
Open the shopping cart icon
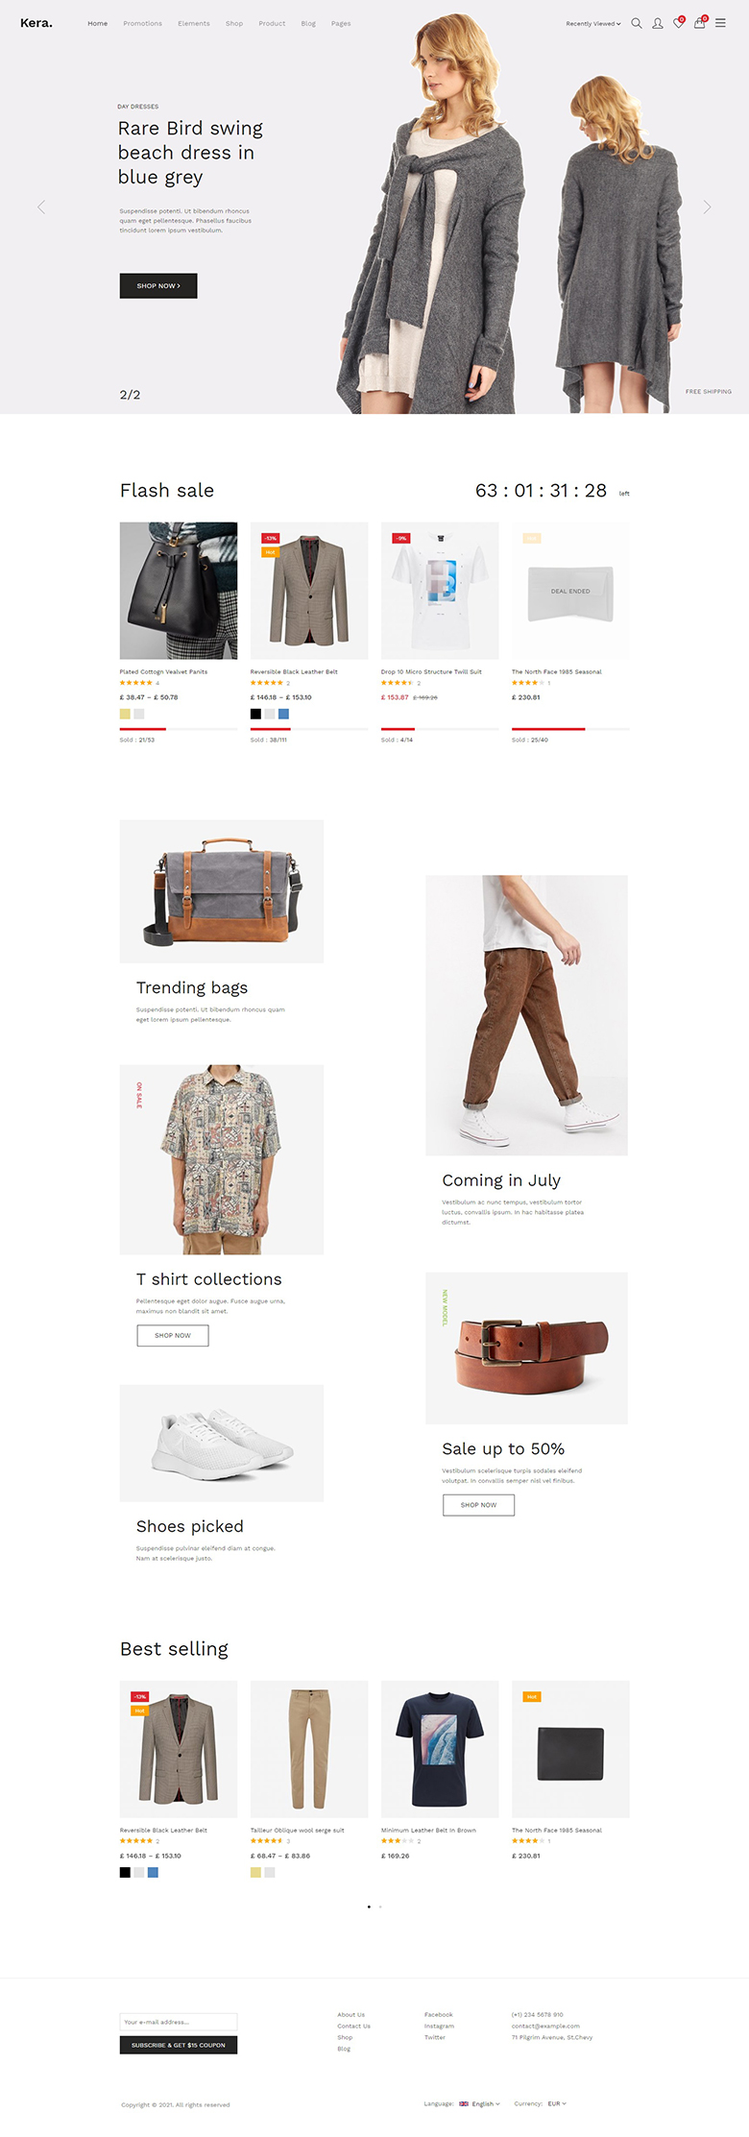(700, 23)
